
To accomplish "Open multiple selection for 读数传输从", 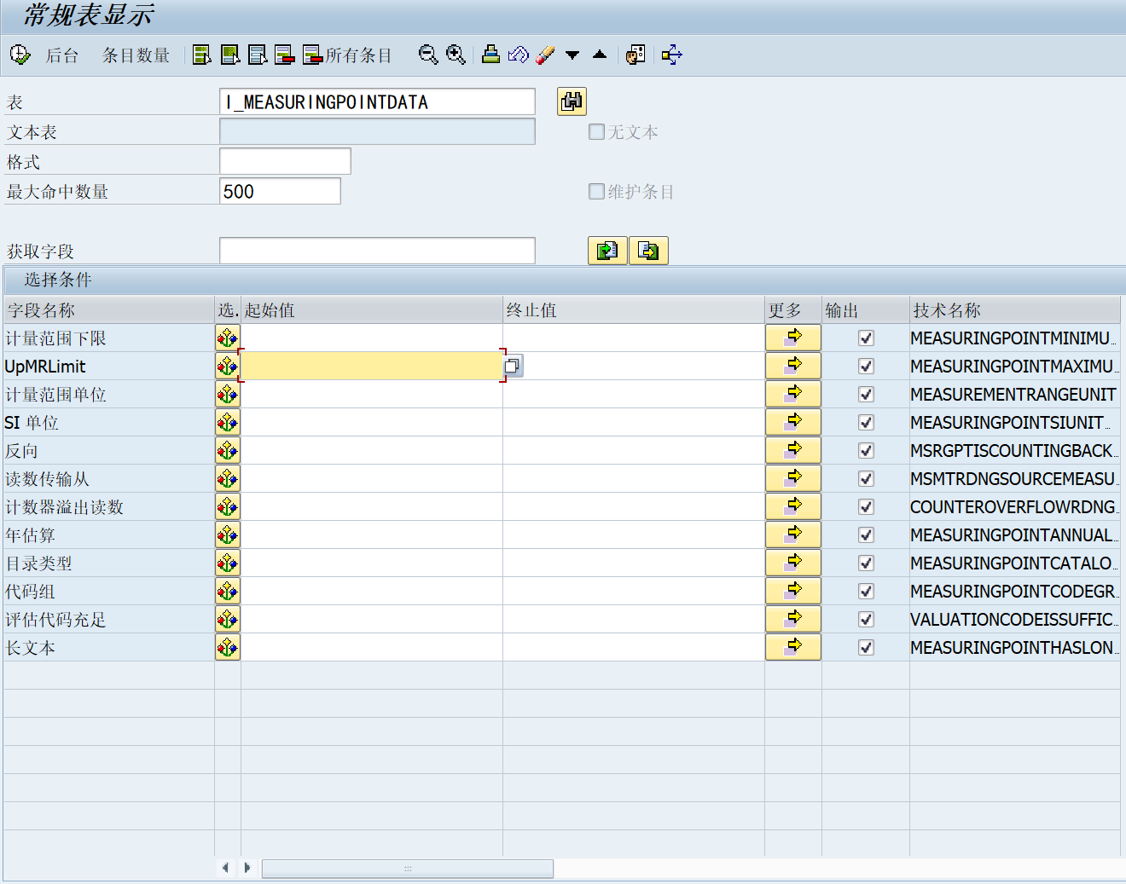I will tap(793, 478).
